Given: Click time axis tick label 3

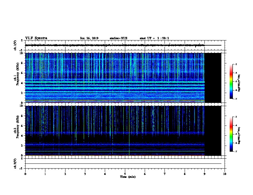Looking at the screenshot, I should coord(85,174).
